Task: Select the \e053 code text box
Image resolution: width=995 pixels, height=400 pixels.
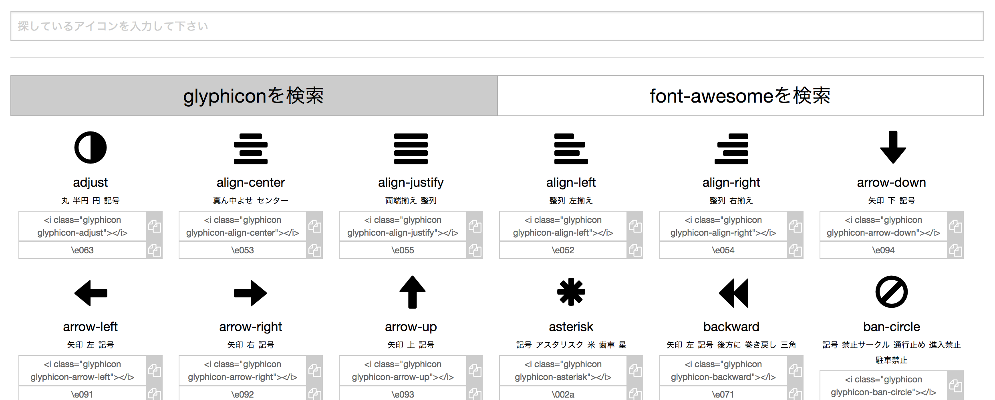Action: coord(243,250)
